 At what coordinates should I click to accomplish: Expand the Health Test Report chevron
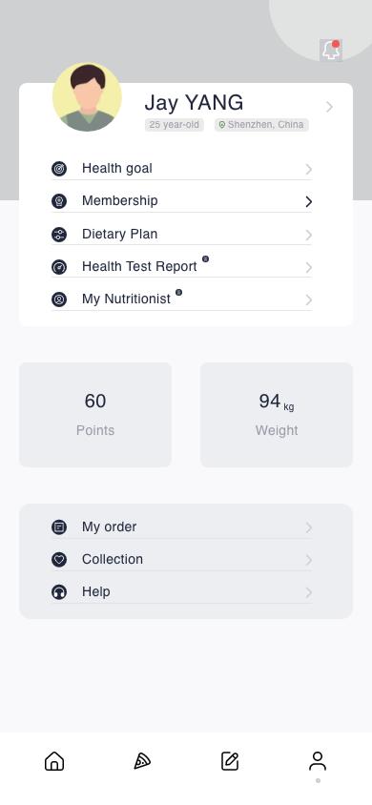[308, 267]
